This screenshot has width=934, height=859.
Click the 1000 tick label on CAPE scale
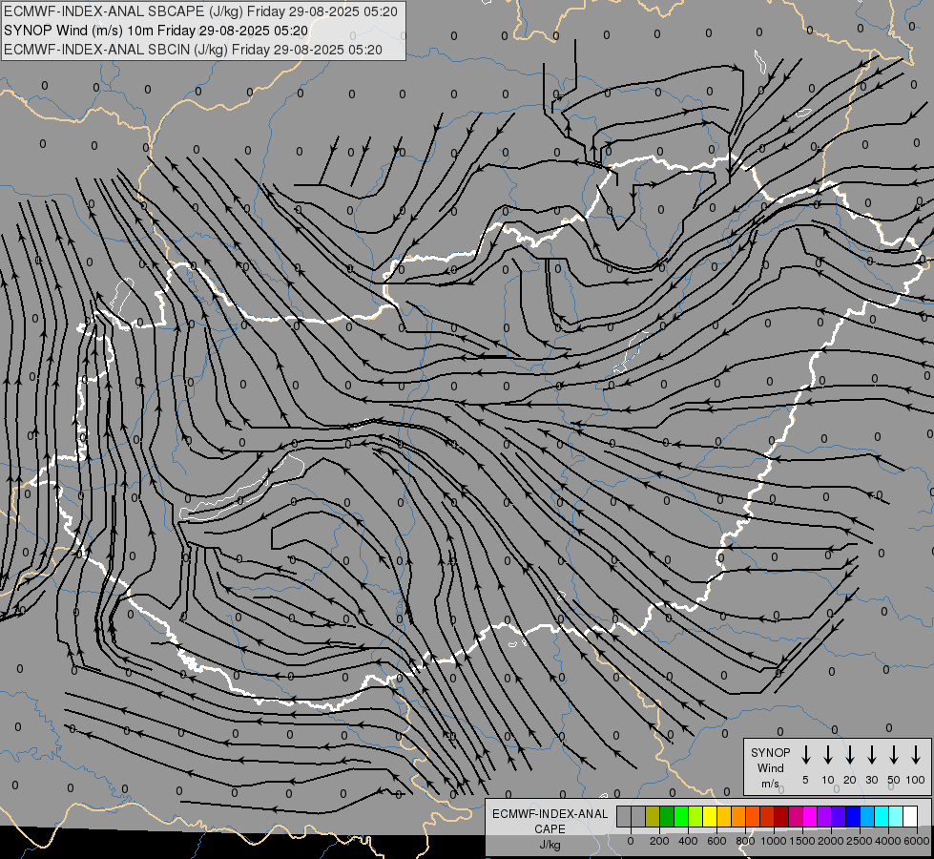[773, 841]
